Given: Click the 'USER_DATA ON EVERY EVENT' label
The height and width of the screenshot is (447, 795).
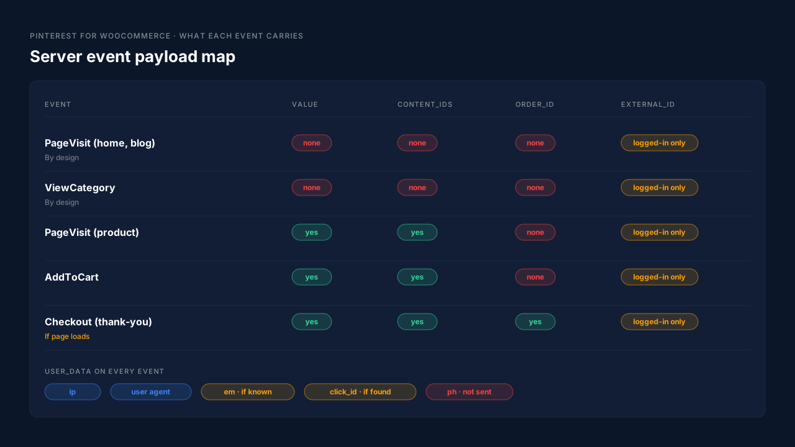Looking at the screenshot, I should pyautogui.click(x=104, y=371).
